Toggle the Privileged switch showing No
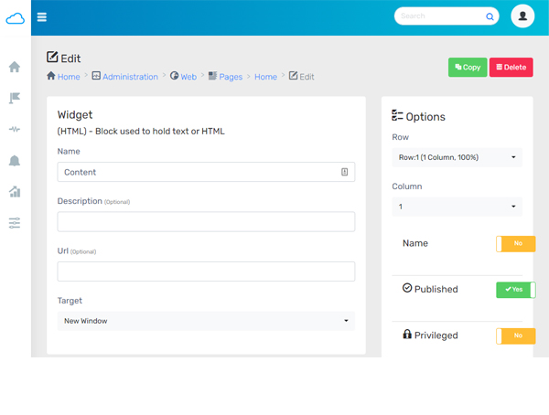Image resolution: width=549 pixels, height=415 pixels. coord(516,335)
